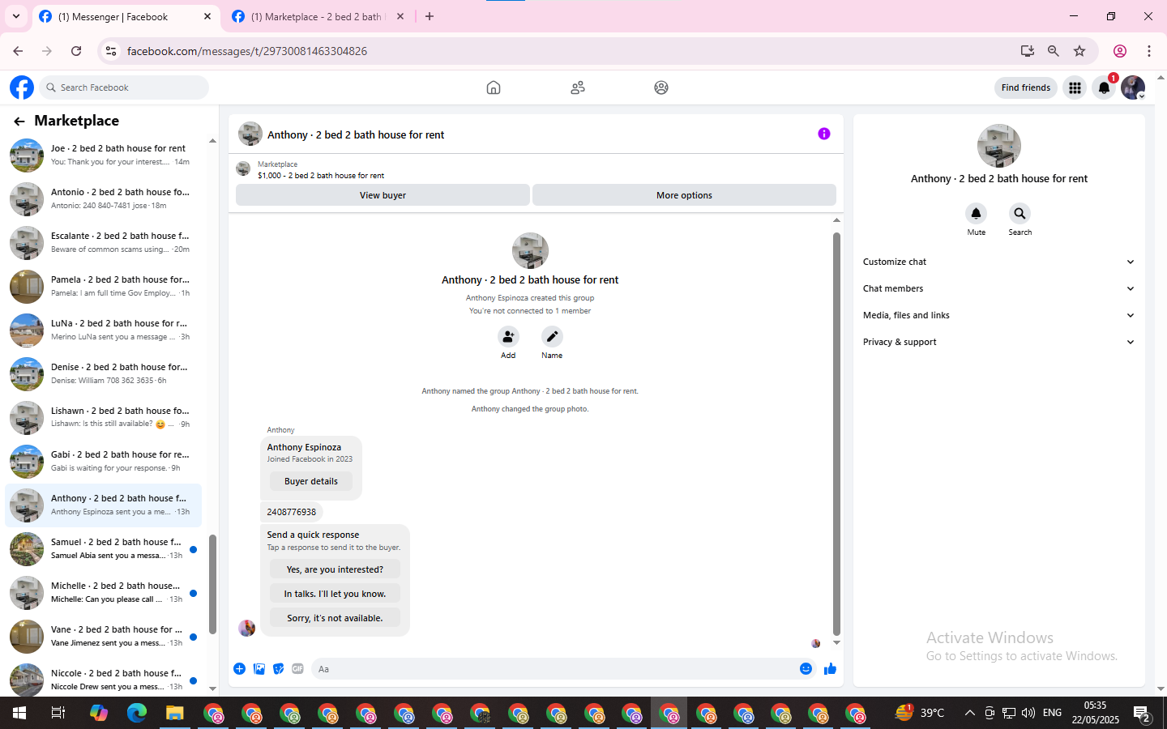The width and height of the screenshot is (1167, 729).
Task: Send quick response "In talks. I'll let you know."
Action: point(335,594)
